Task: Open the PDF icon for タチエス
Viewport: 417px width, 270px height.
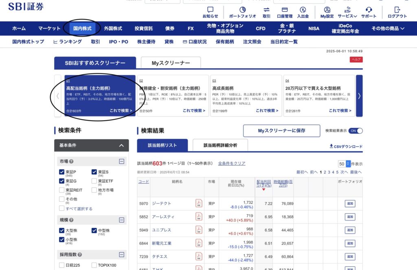Action: [199, 257]
